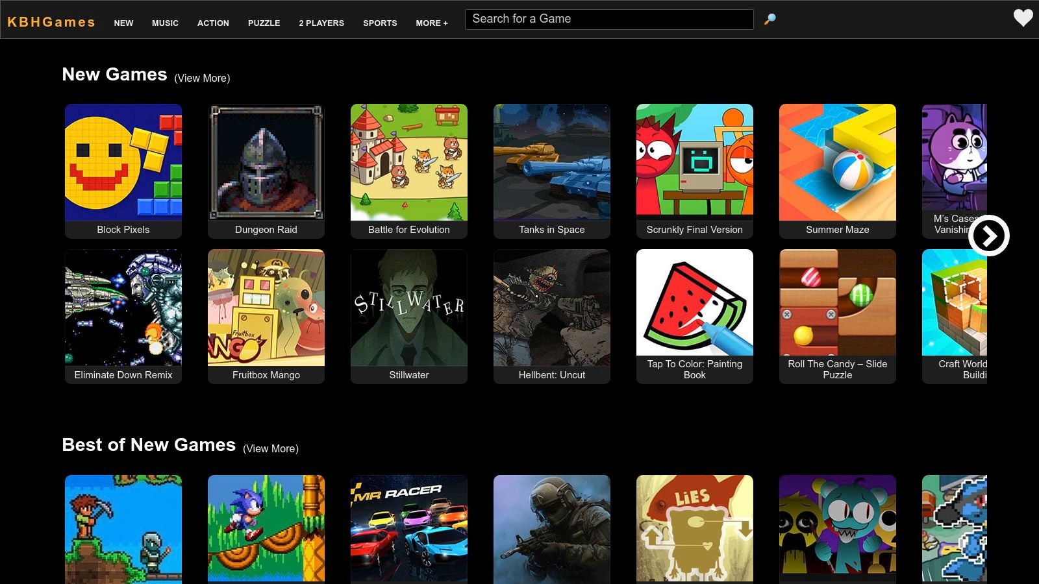Open the New Games heading link
The width and height of the screenshot is (1039, 584).
(114, 75)
